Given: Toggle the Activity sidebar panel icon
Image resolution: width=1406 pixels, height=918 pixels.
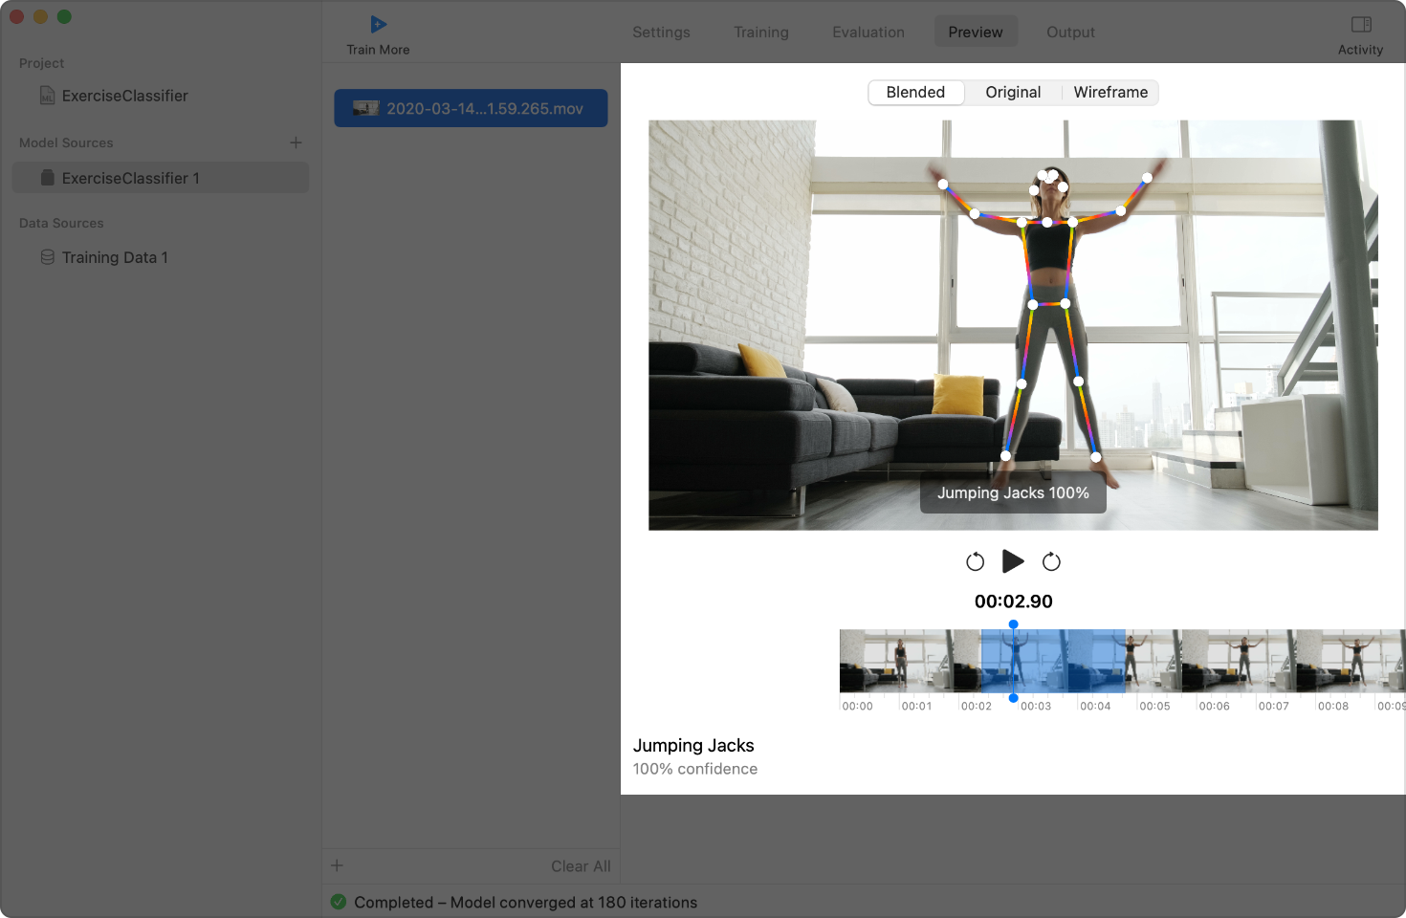Looking at the screenshot, I should point(1360,25).
